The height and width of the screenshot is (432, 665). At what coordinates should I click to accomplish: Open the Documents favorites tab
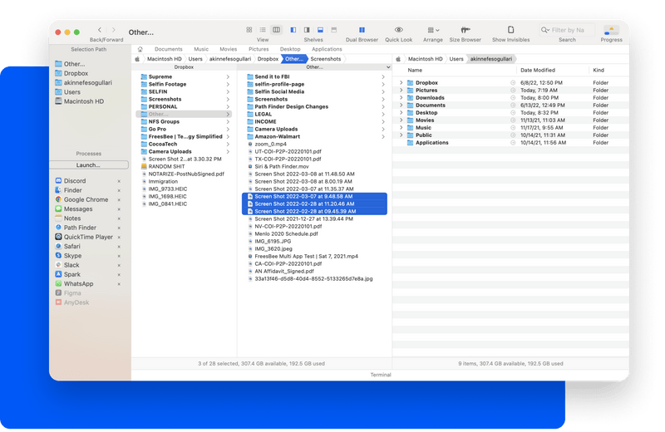coord(168,49)
